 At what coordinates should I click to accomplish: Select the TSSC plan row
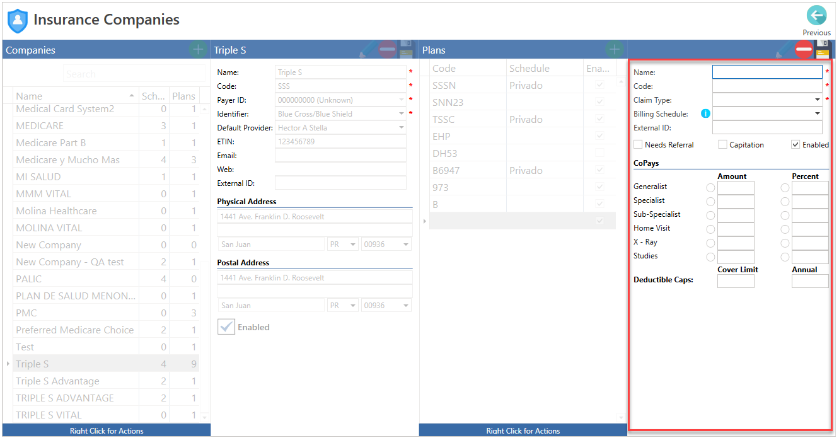523,119
